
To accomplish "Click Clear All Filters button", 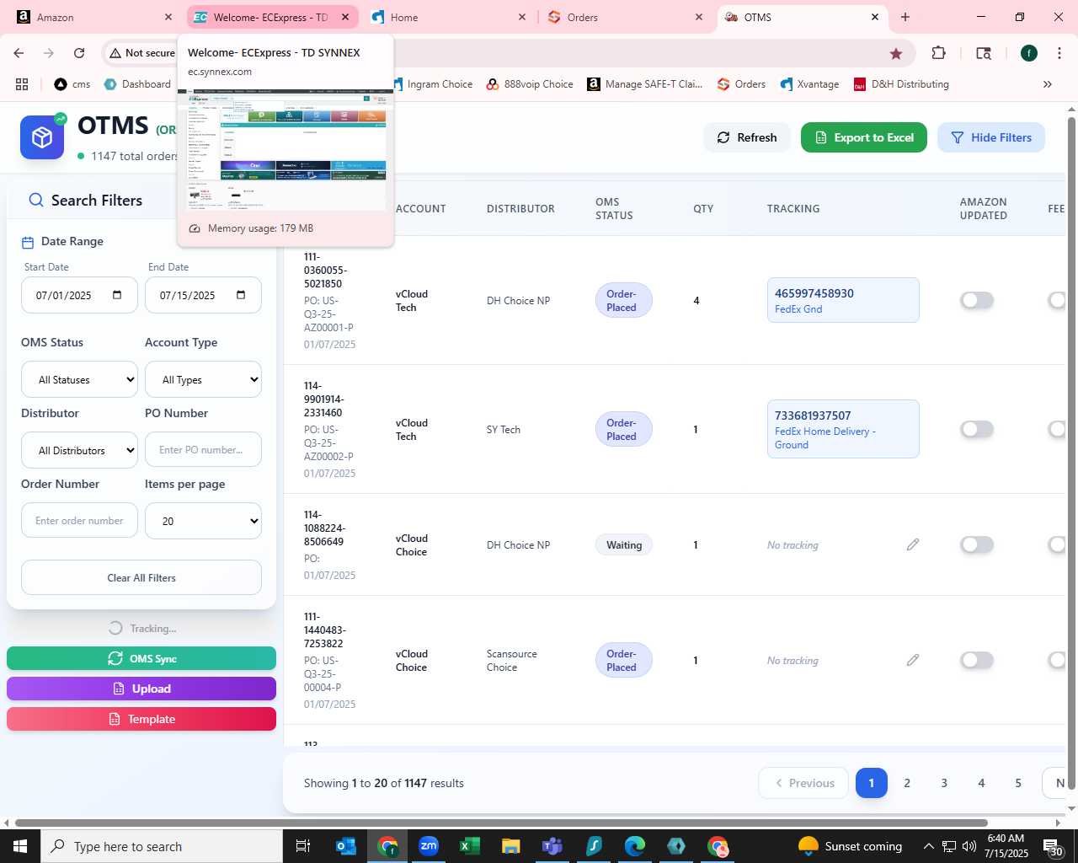I will (x=141, y=577).
